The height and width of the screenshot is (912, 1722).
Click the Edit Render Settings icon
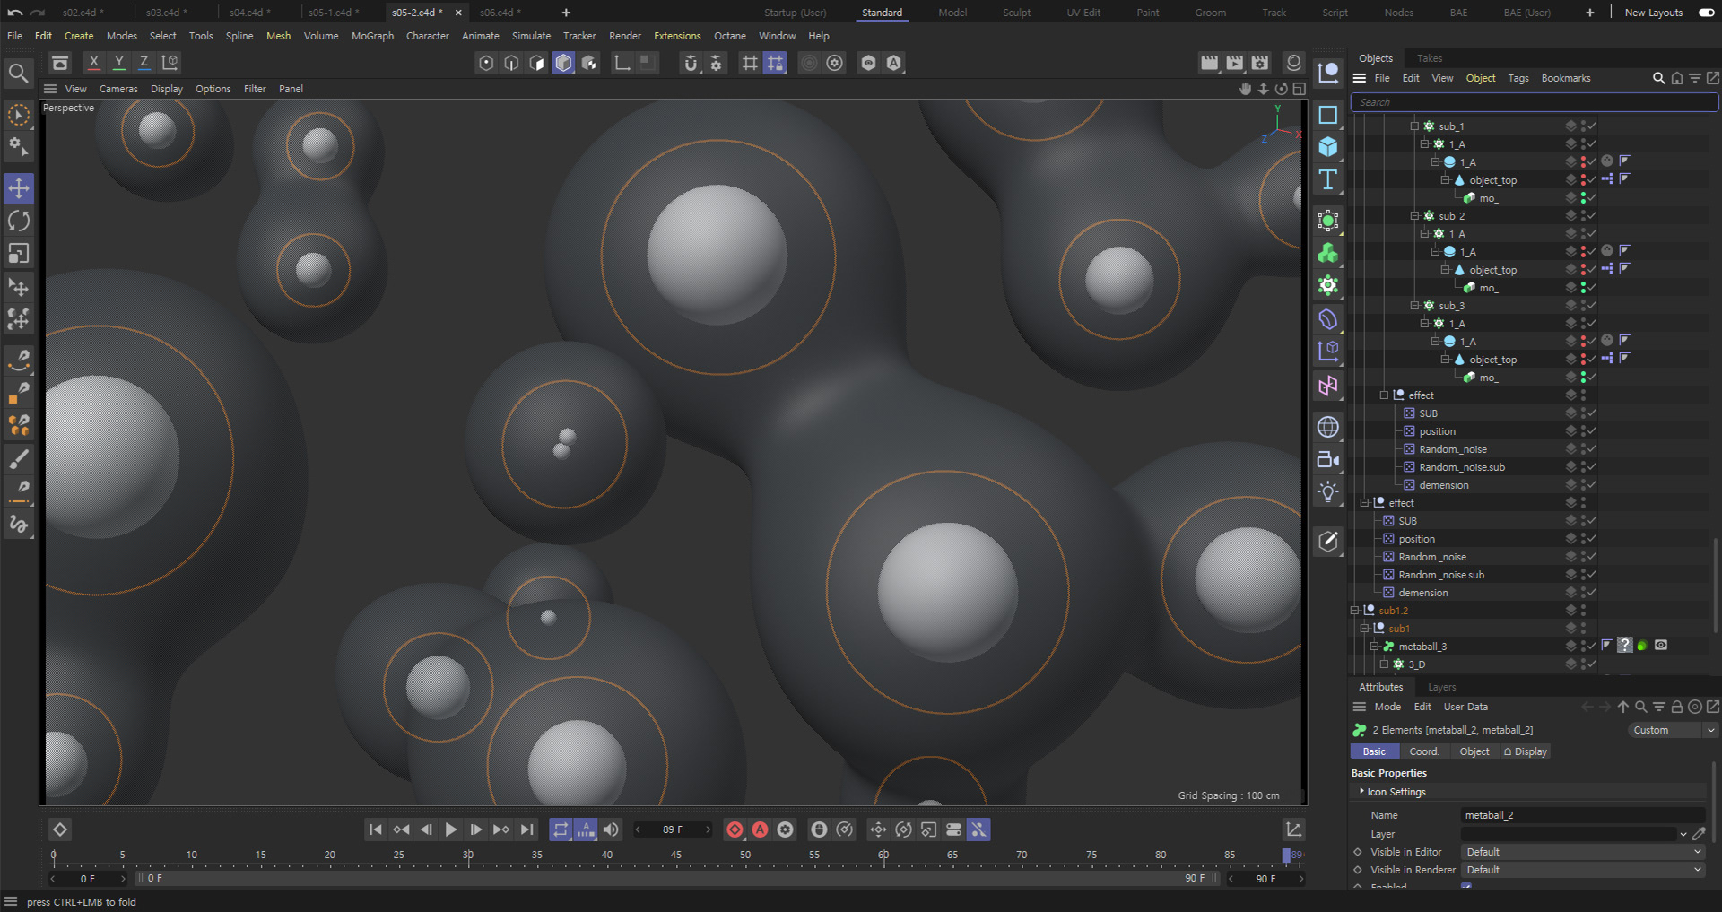(1260, 63)
